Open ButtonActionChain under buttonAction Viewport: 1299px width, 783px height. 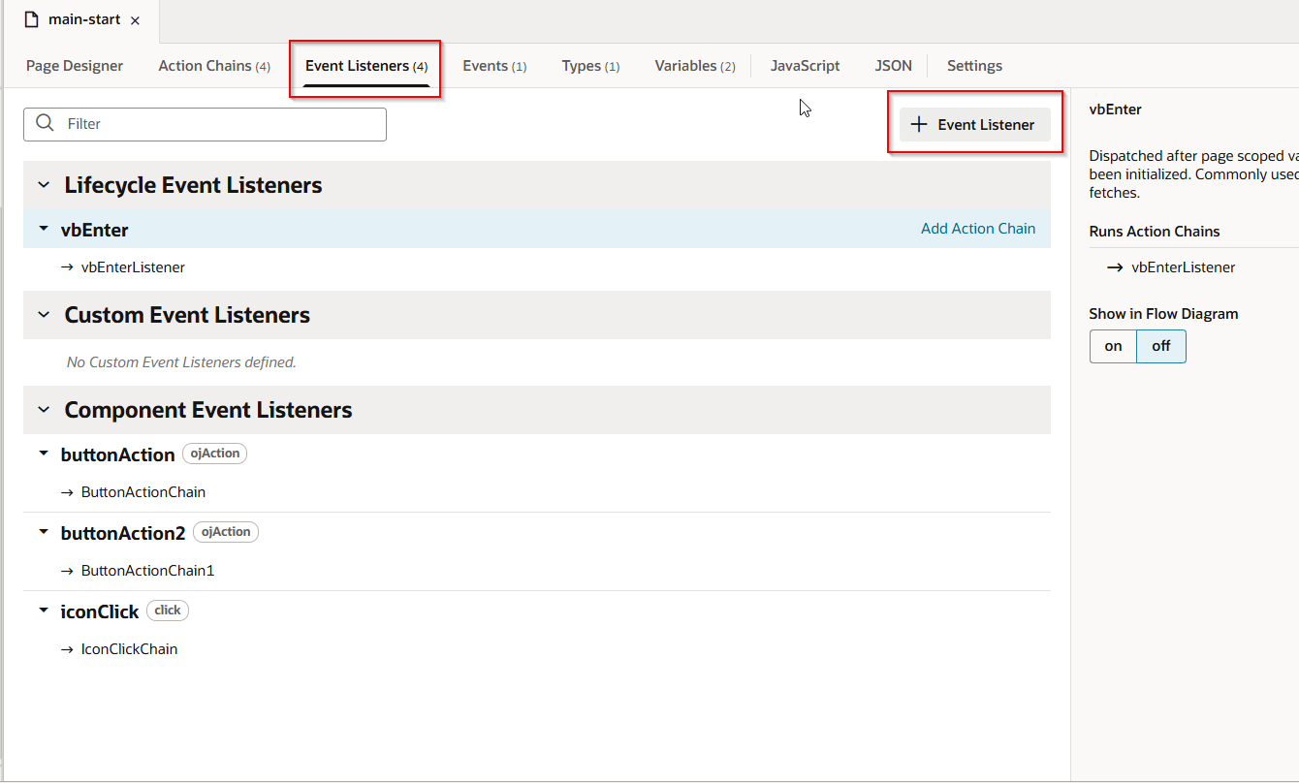(143, 492)
